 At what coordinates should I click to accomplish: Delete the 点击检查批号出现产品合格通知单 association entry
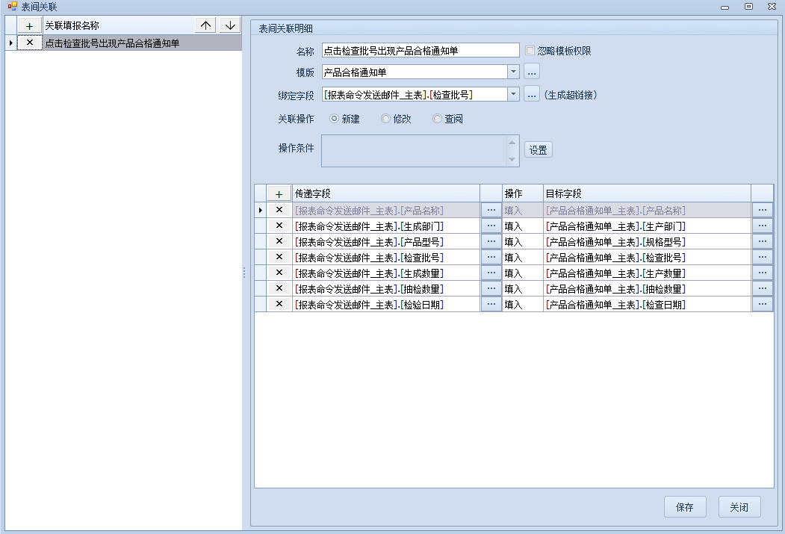click(x=29, y=43)
